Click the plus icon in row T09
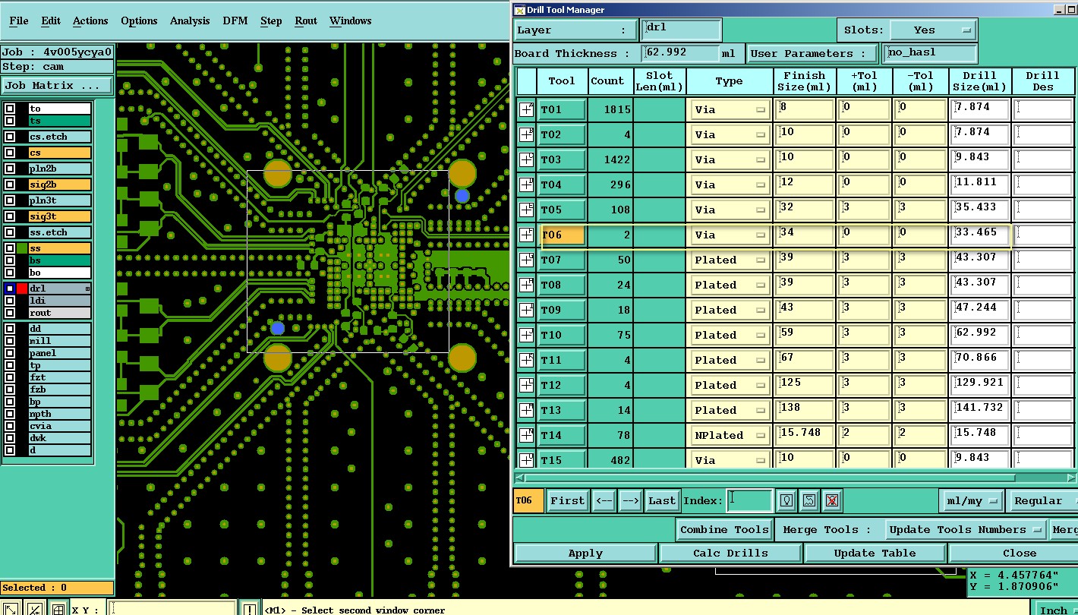The image size is (1078, 615). point(526,310)
